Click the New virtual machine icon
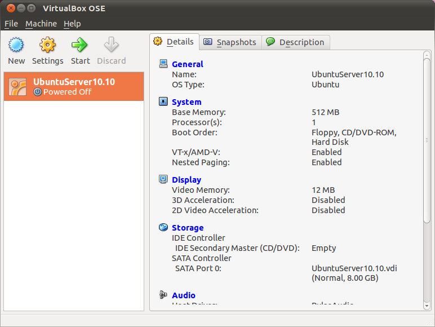The height and width of the screenshot is (327, 435). pyautogui.click(x=16, y=45)
